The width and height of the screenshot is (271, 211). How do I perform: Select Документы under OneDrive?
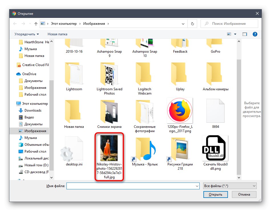pyautogui.click(x=31, y=81)
